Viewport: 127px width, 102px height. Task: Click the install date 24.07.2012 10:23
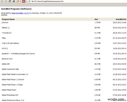coord(120,43)
